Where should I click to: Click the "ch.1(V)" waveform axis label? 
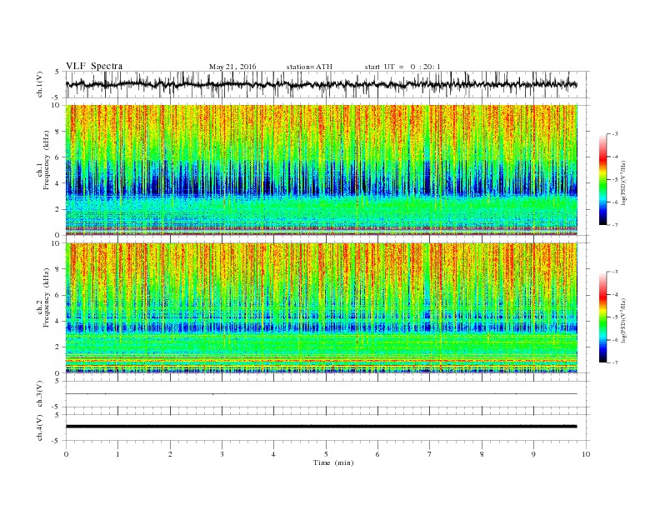click(40, 84)
